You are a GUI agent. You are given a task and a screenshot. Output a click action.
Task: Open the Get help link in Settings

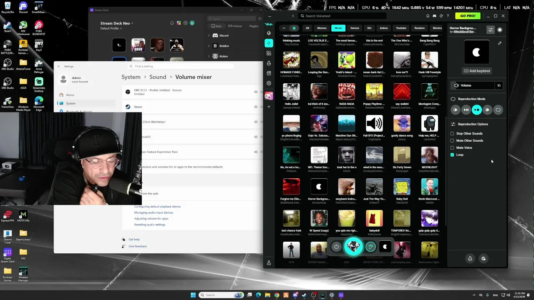[134, 240]
